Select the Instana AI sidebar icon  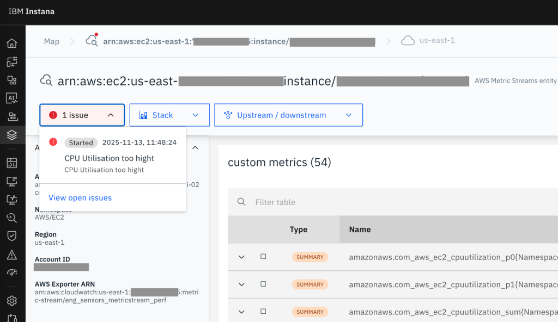[12, 98]
